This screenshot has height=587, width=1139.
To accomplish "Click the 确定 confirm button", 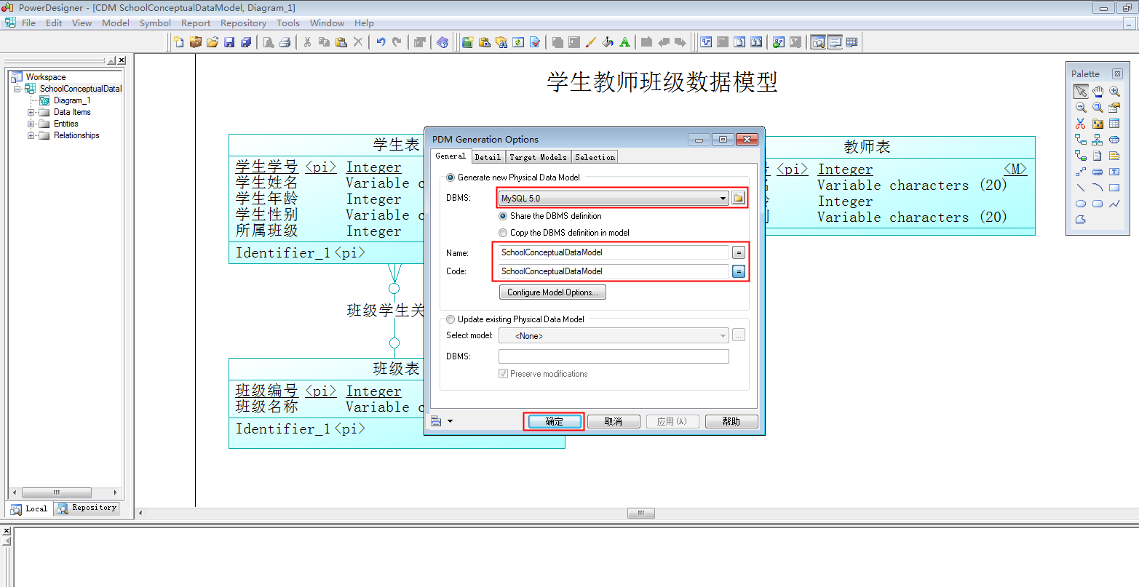I will (x=554, y=422).
